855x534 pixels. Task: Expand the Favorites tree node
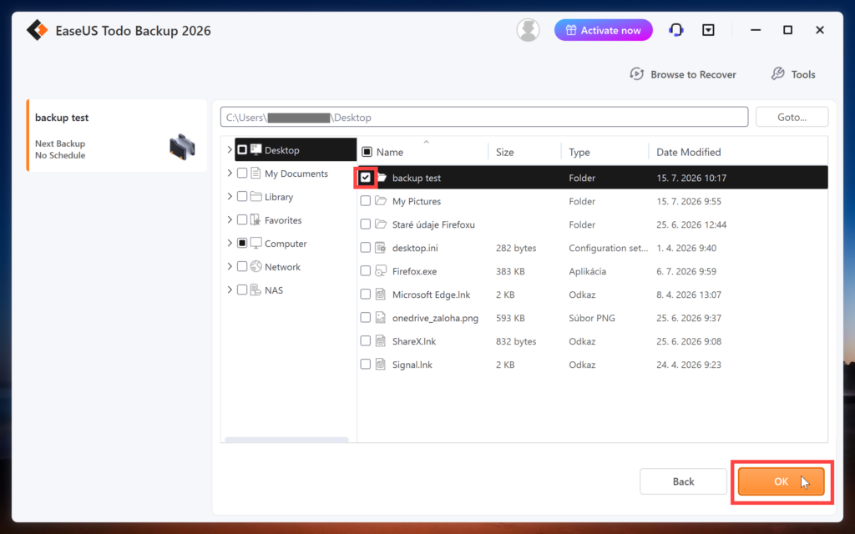click(x=230, y=219)
